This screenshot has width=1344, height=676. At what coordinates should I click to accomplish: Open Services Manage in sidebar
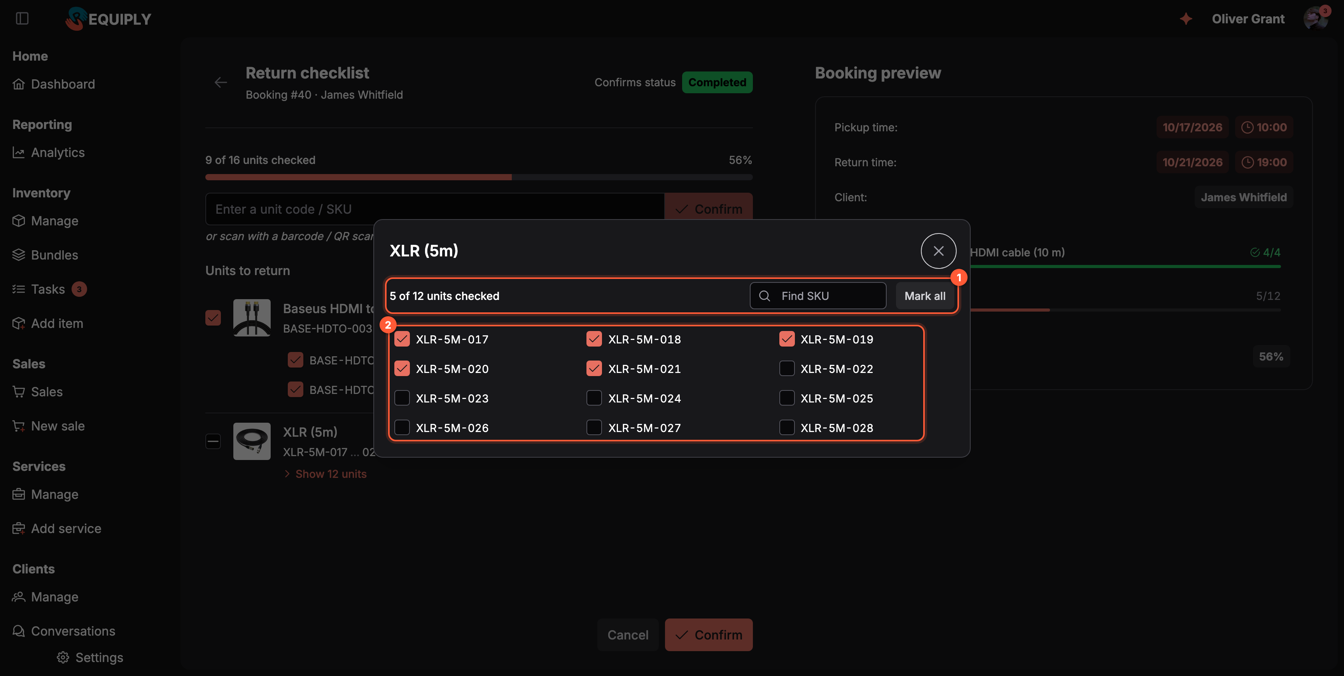tap(45, 494)
